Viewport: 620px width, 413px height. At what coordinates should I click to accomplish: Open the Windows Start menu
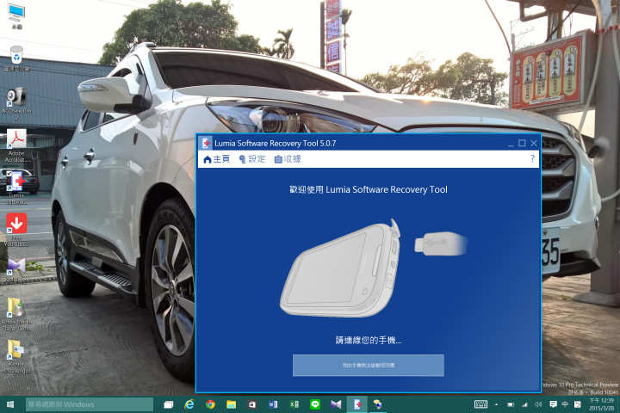click(10, 404)
